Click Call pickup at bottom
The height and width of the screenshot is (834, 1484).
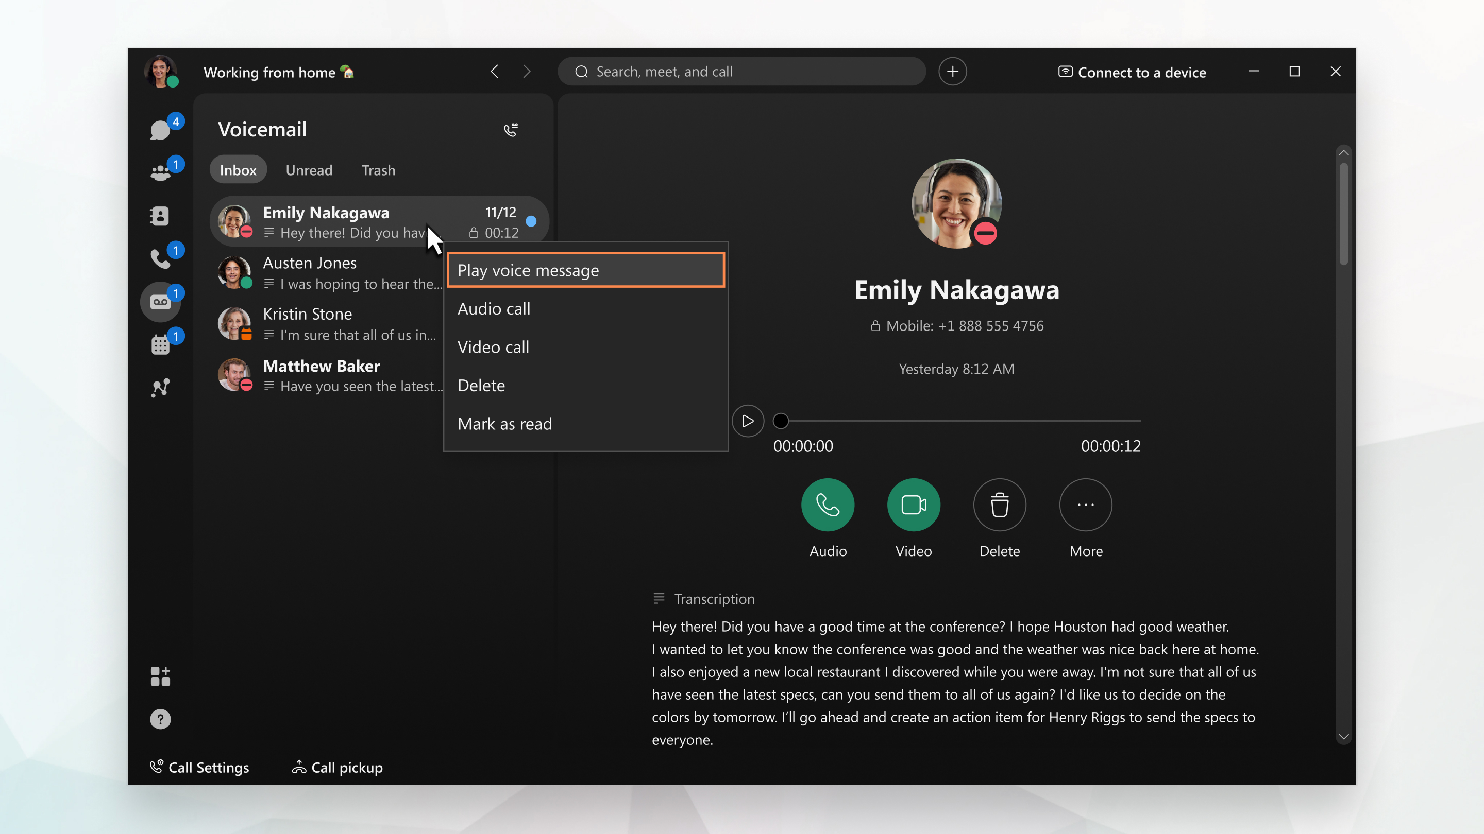pyautogui.click(x=347, y=767)
